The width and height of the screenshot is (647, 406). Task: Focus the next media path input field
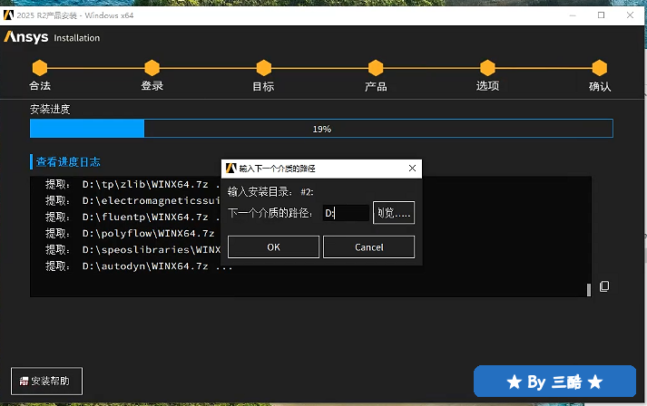pos(346,213)
